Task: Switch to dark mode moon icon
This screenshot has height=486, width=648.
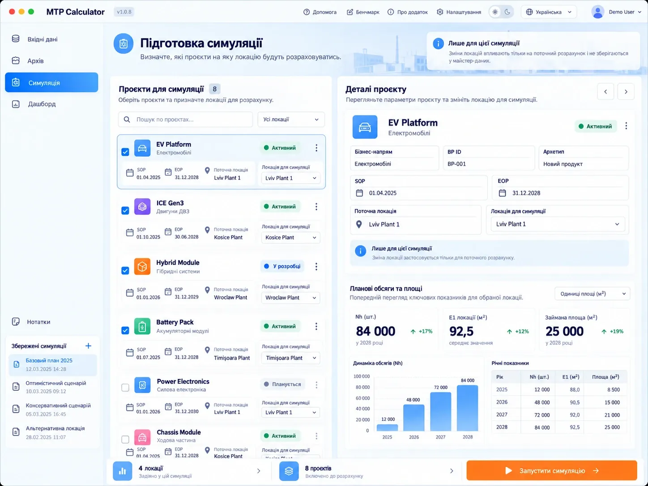Action: coord(507,12)
